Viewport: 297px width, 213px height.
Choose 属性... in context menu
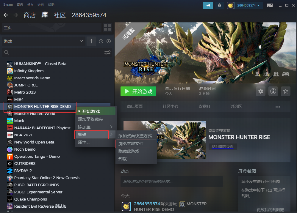(96, 142)
